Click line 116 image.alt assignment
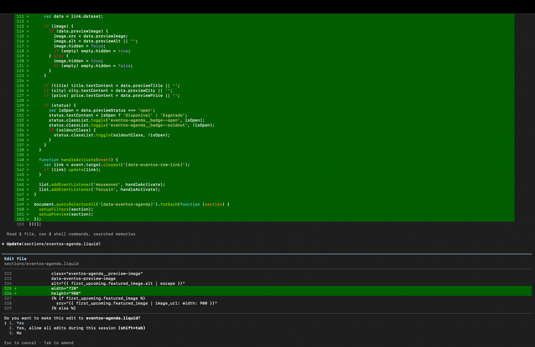This screenshot has height=347, width=535. click(x=95, y=41)
